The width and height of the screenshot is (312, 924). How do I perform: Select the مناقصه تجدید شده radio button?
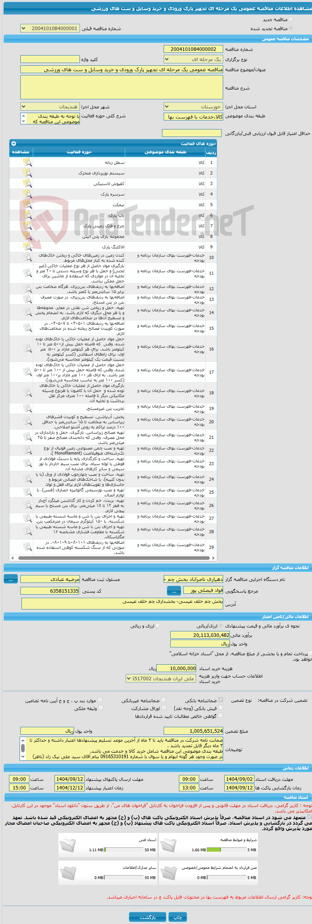pos(290,28)
